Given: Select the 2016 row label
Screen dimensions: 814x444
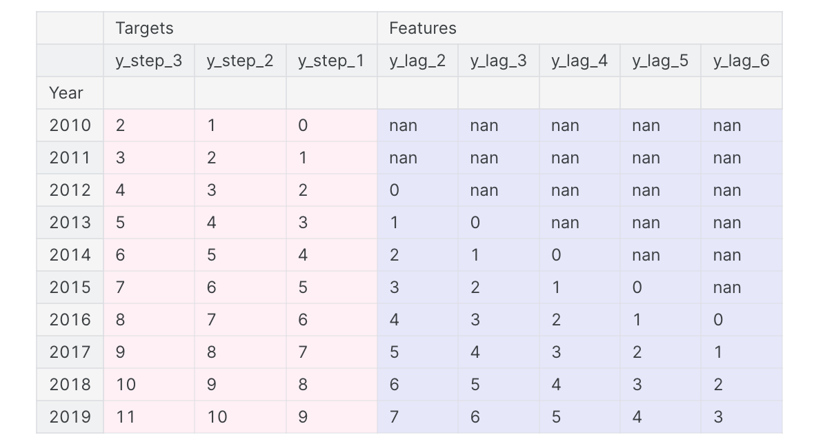Looking at the screenshot, I should pos(70,320).
